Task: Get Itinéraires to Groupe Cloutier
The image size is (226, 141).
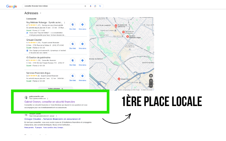Action: click(x=82, y=45)
